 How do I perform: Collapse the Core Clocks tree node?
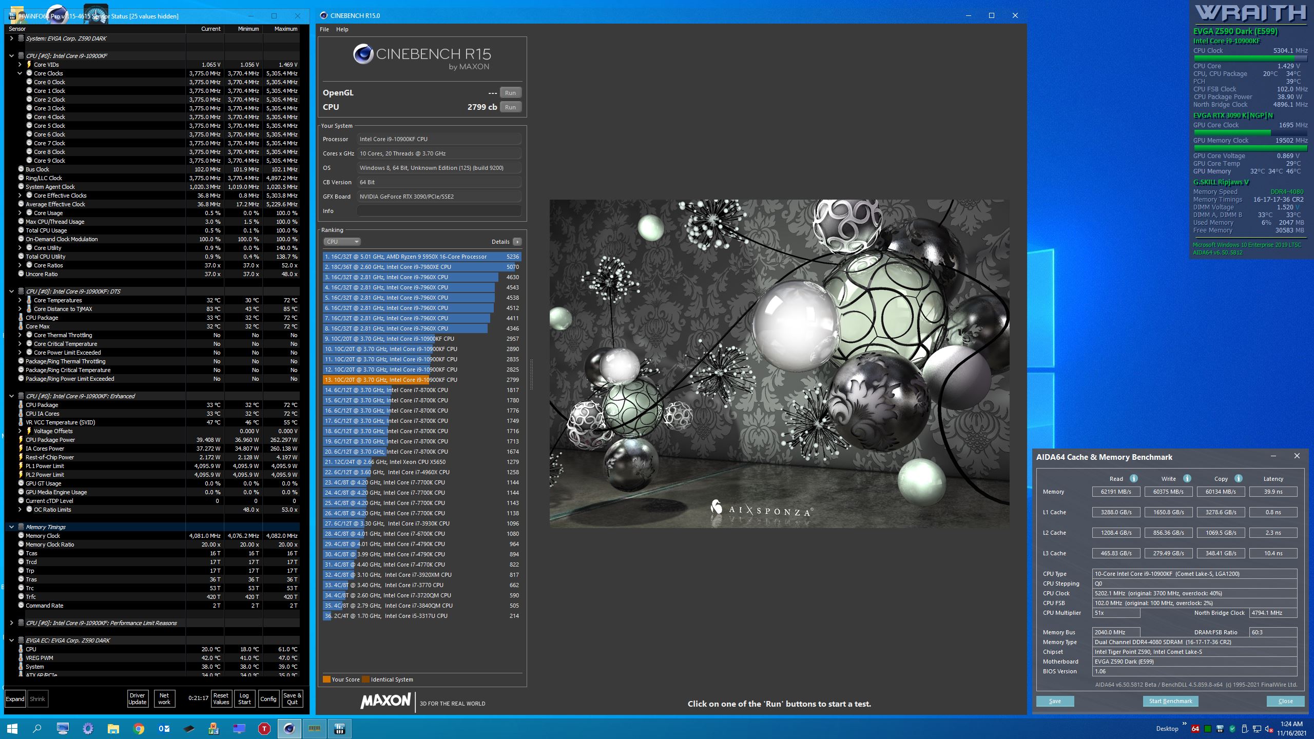(20, 73)
